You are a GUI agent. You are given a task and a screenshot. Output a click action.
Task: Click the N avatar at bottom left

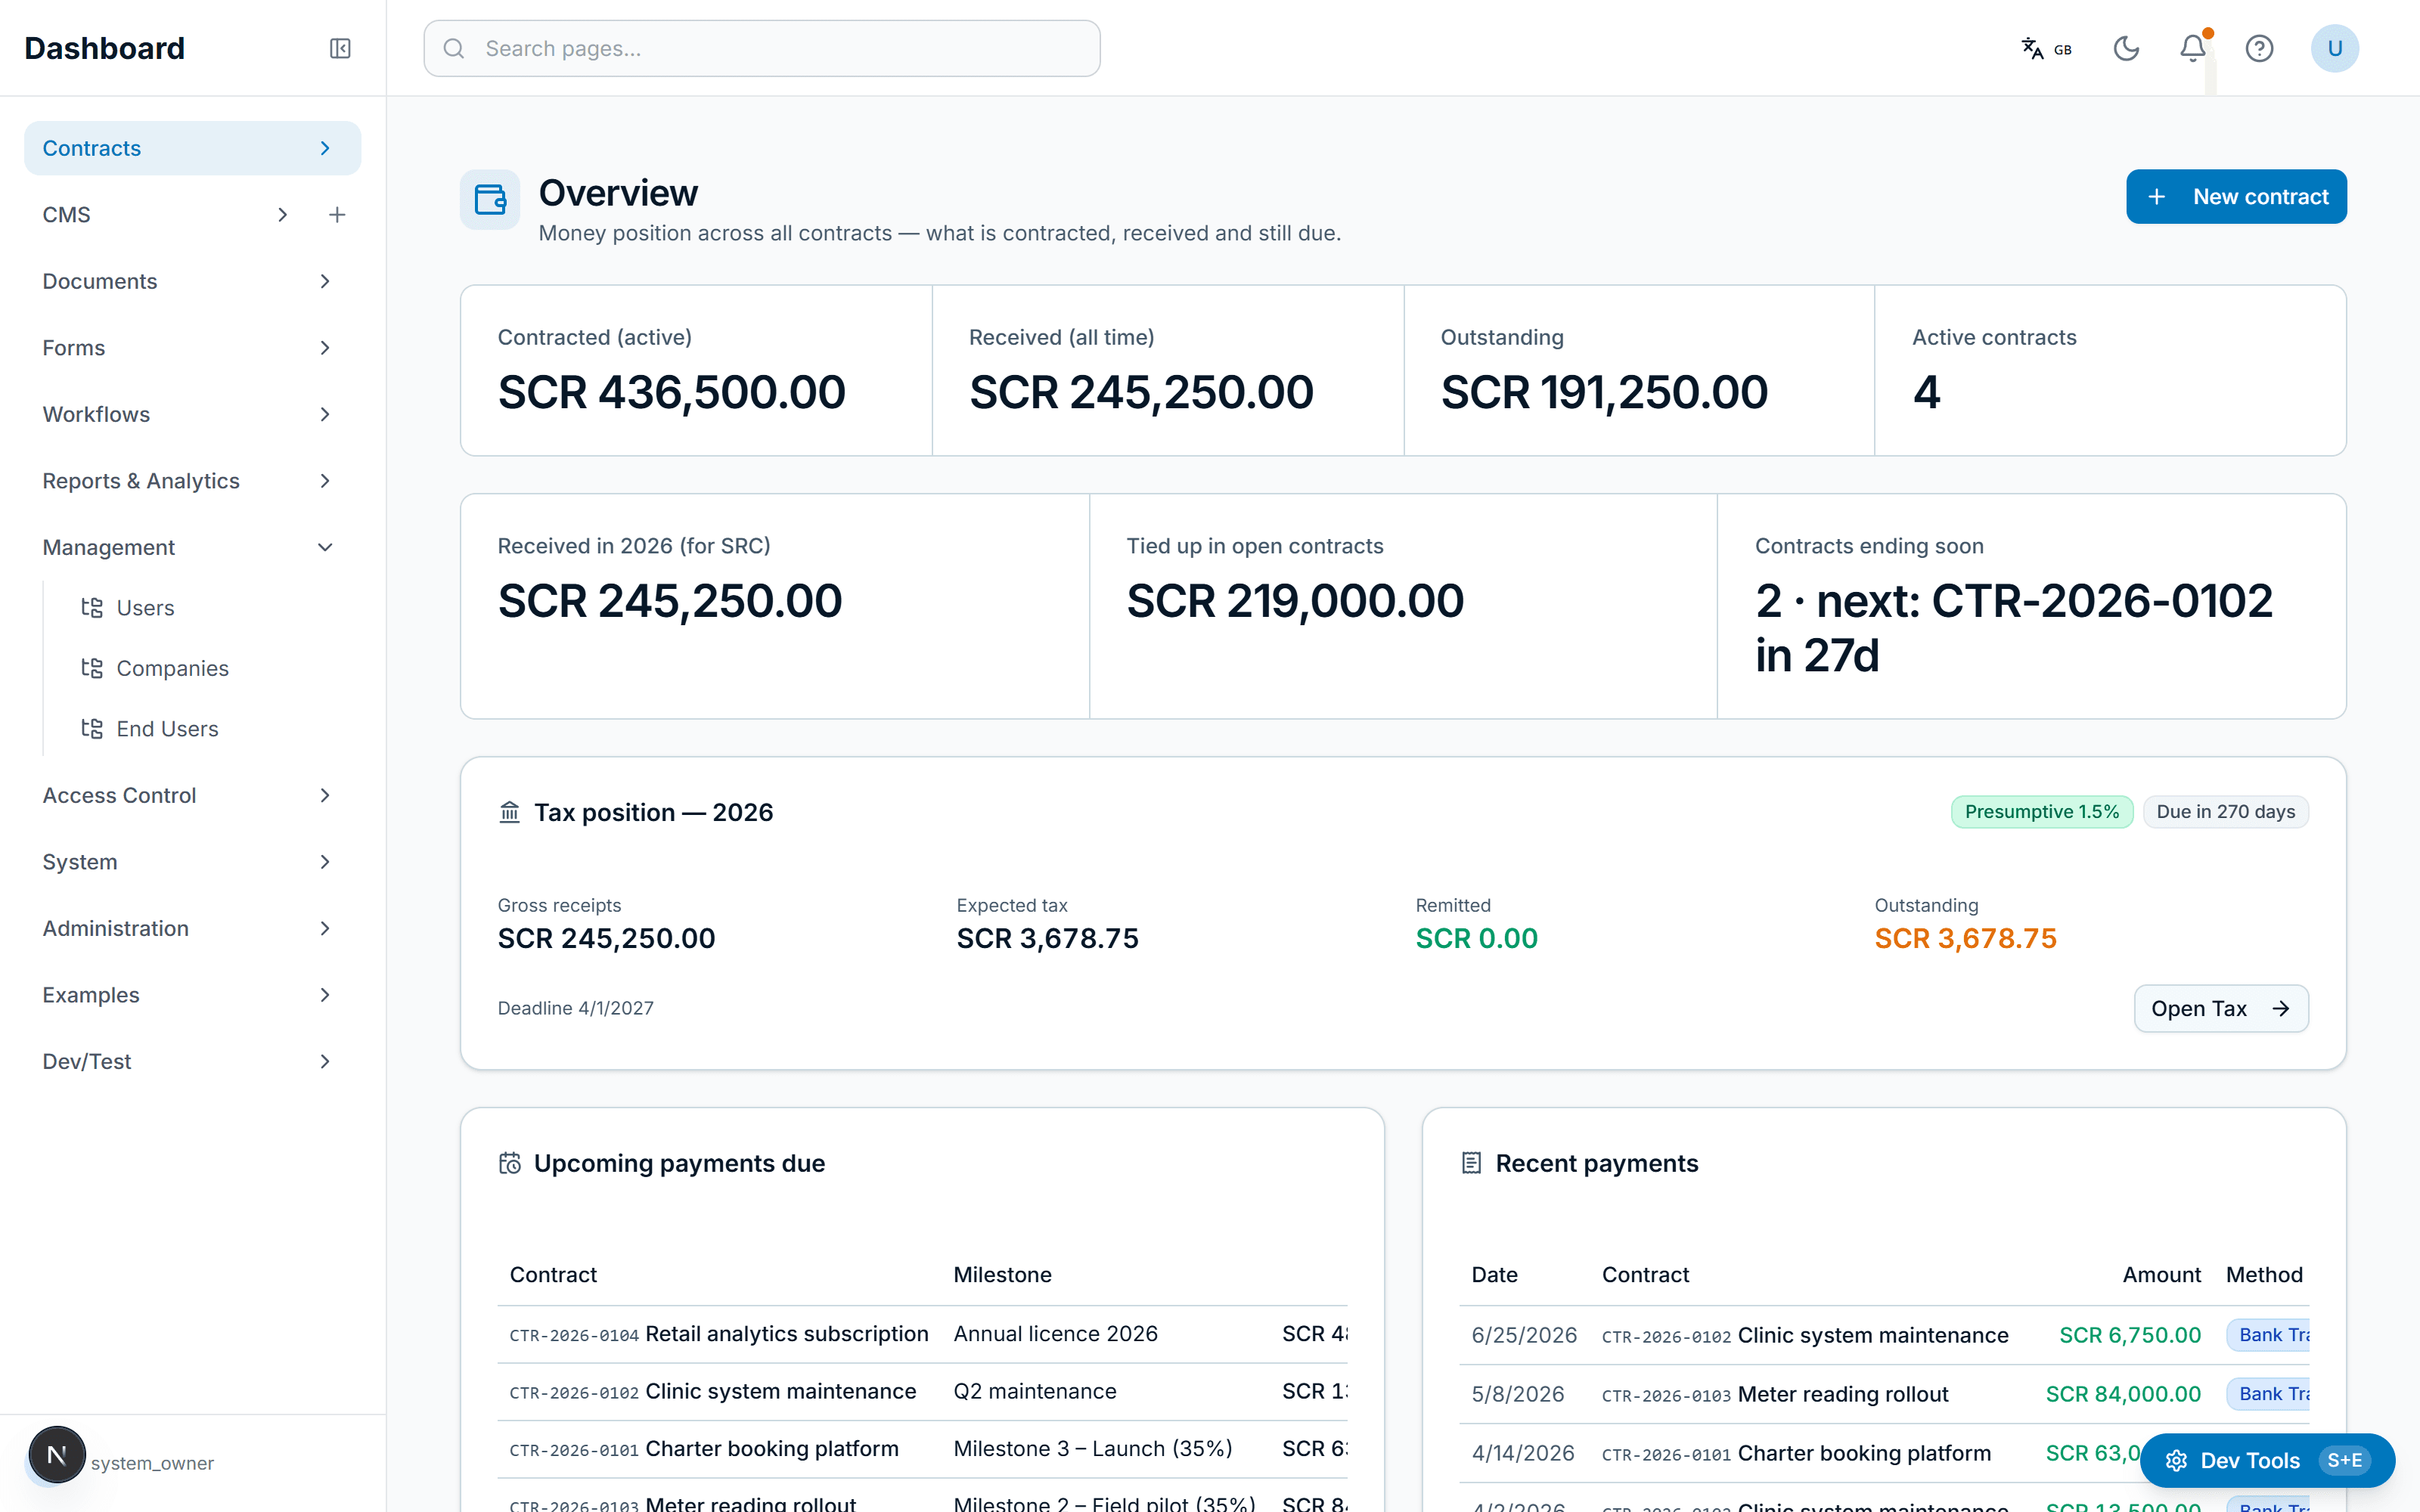point(57,1455)
